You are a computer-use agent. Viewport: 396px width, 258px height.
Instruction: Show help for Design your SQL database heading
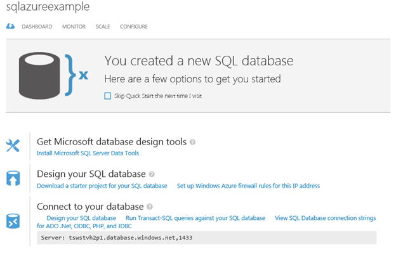(152, 174)
